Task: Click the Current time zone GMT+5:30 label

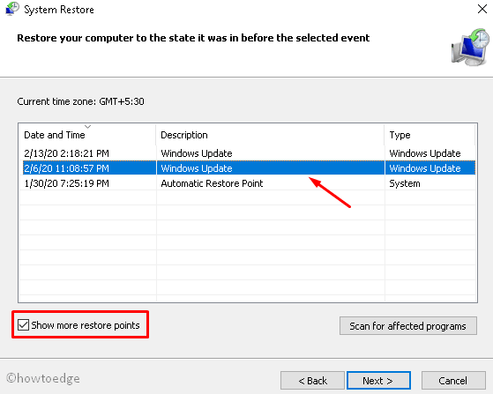Action: coord(80,101)
